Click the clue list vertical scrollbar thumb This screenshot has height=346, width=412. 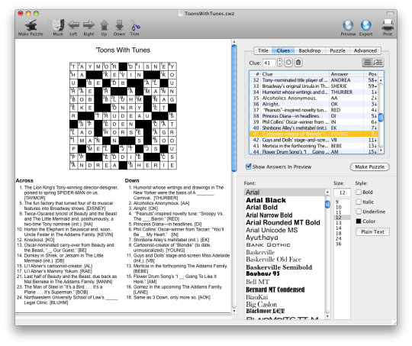tap(381, 117)
